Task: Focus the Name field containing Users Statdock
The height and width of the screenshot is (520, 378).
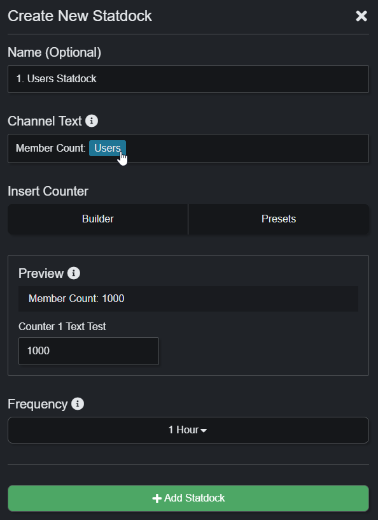Action: tap(188, 79)
